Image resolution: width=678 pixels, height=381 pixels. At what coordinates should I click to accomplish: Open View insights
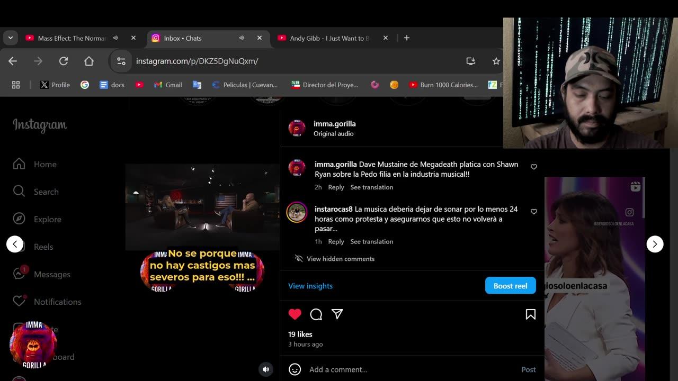310,286
